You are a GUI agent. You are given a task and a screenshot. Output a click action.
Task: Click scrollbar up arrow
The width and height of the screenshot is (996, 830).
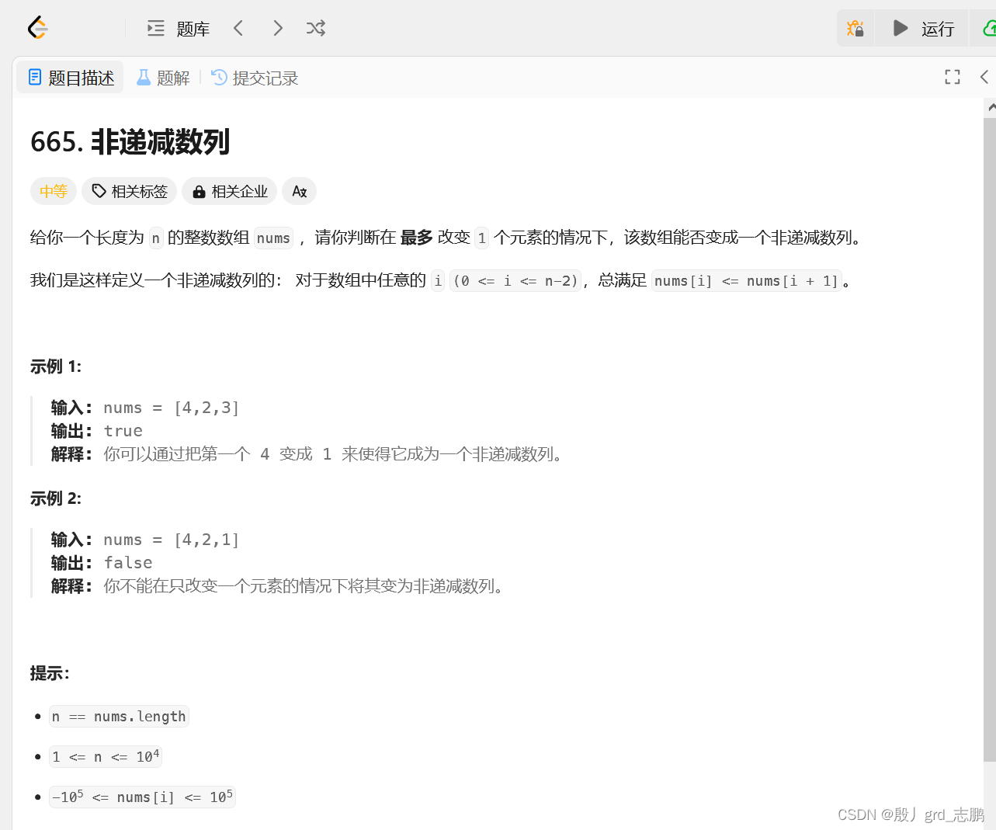coord(991,107)
